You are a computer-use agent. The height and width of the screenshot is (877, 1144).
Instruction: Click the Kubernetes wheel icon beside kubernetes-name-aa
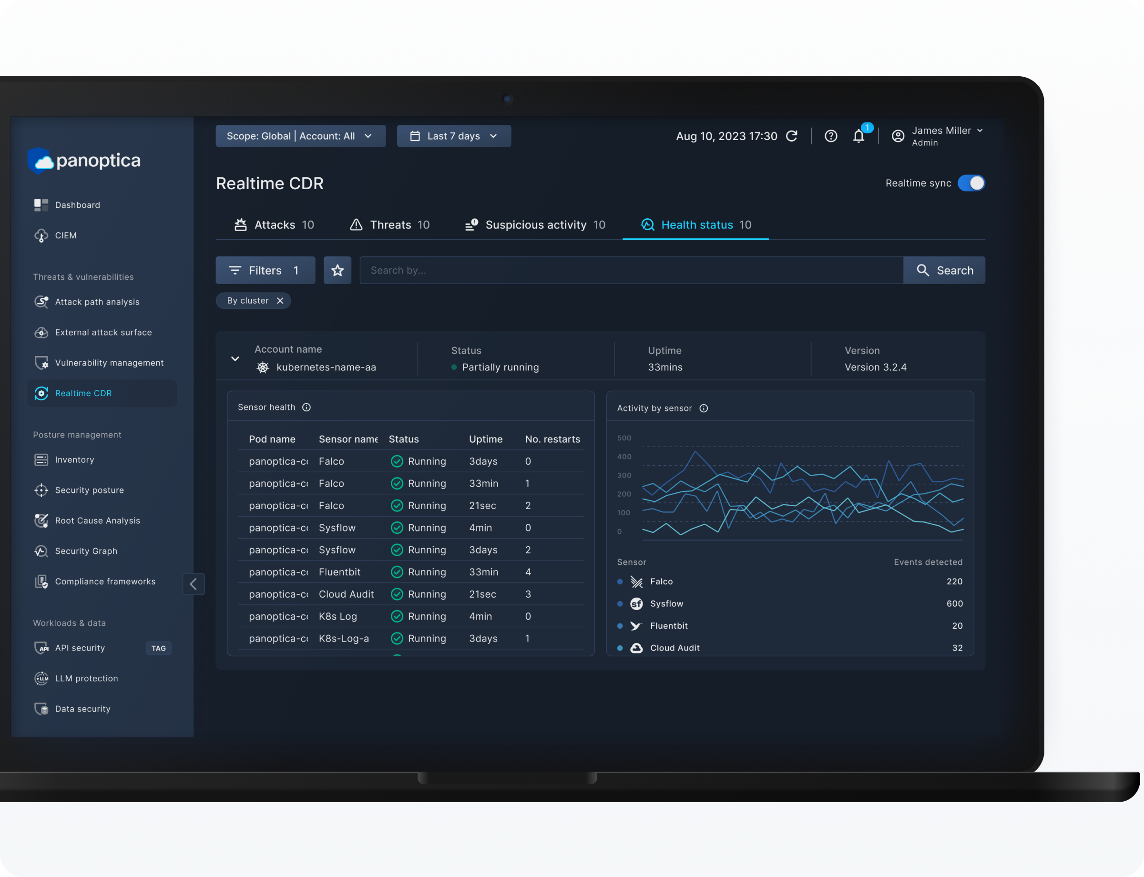(x=263, y=367)
